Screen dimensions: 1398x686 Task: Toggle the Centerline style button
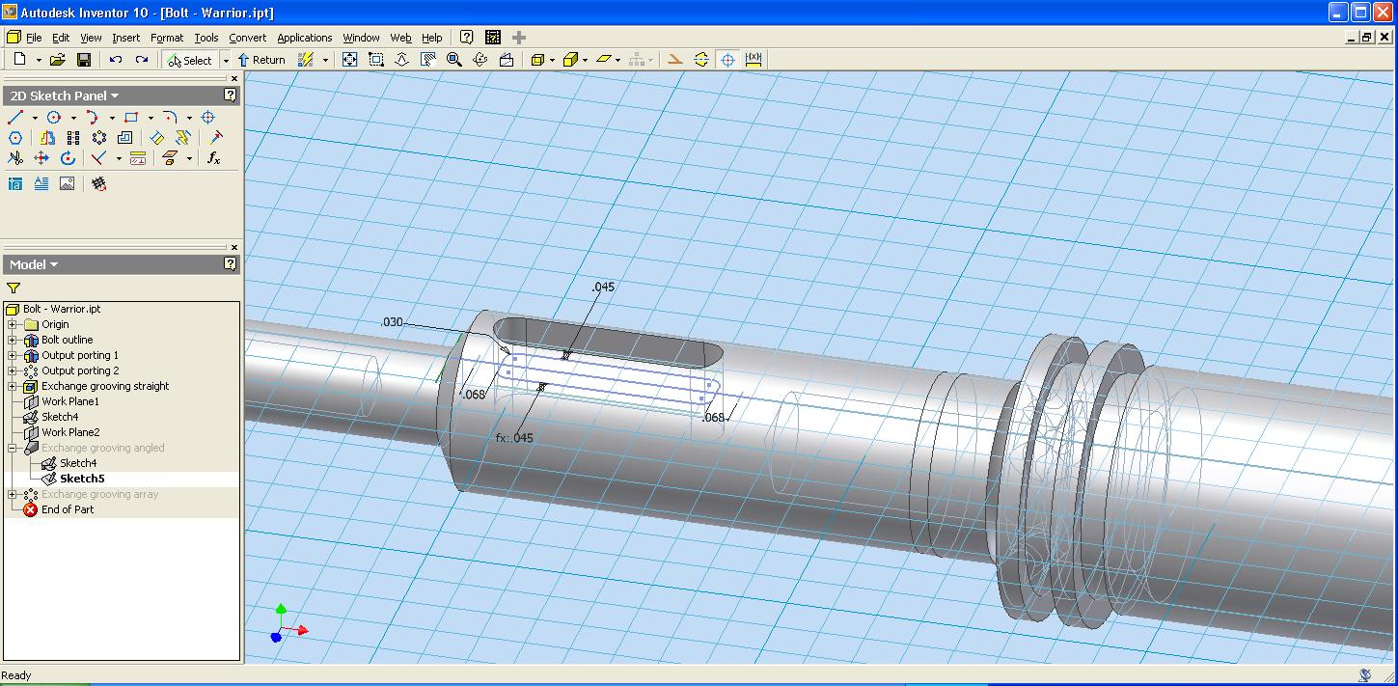pyautogui.click(x=701, y=60)
